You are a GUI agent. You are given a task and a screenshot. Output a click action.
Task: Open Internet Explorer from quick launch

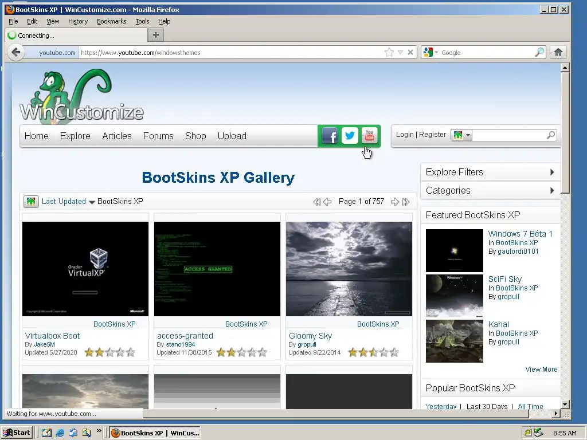[60, 433]
